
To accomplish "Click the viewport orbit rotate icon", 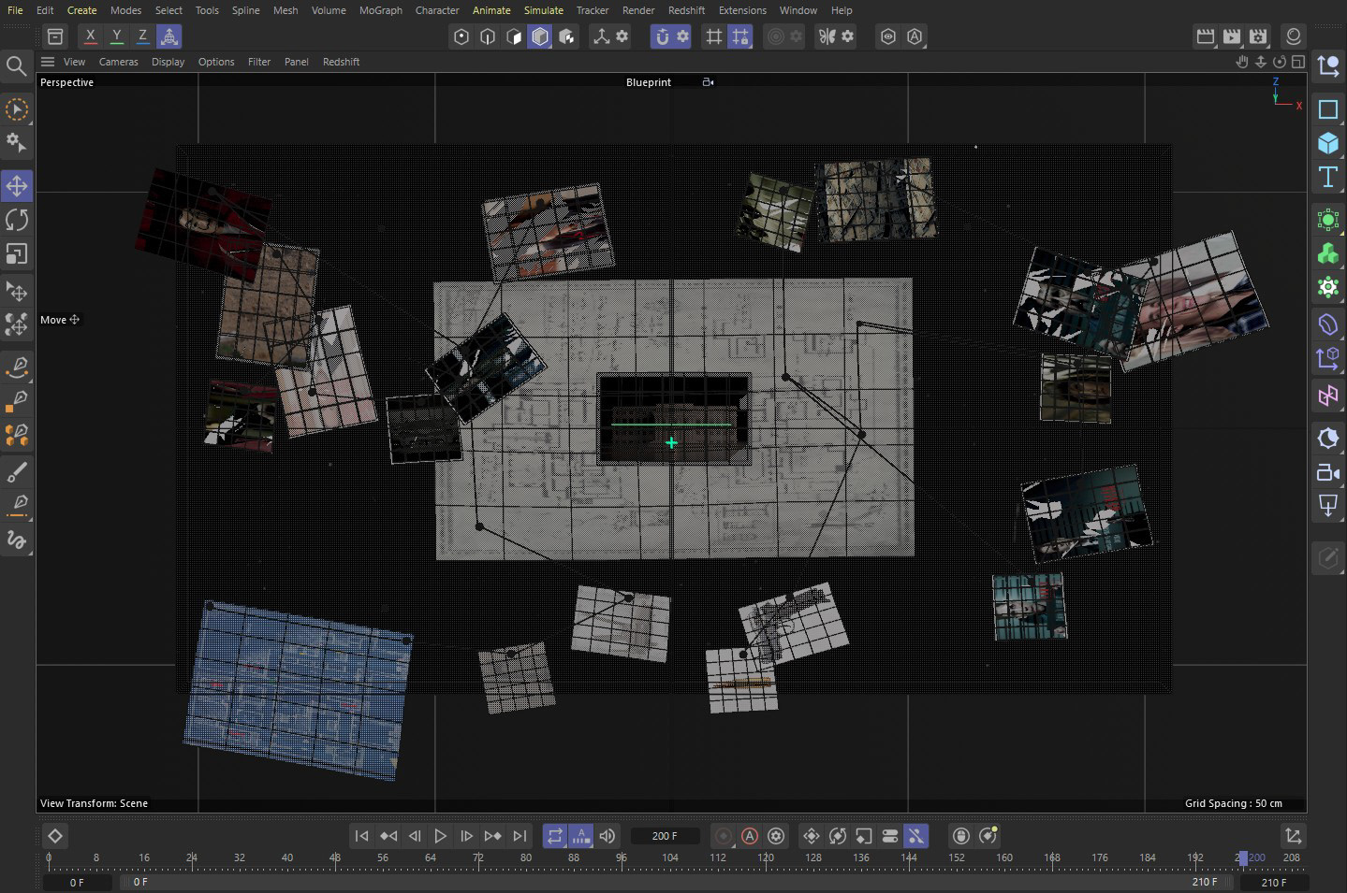I will tap(1280, 62).
